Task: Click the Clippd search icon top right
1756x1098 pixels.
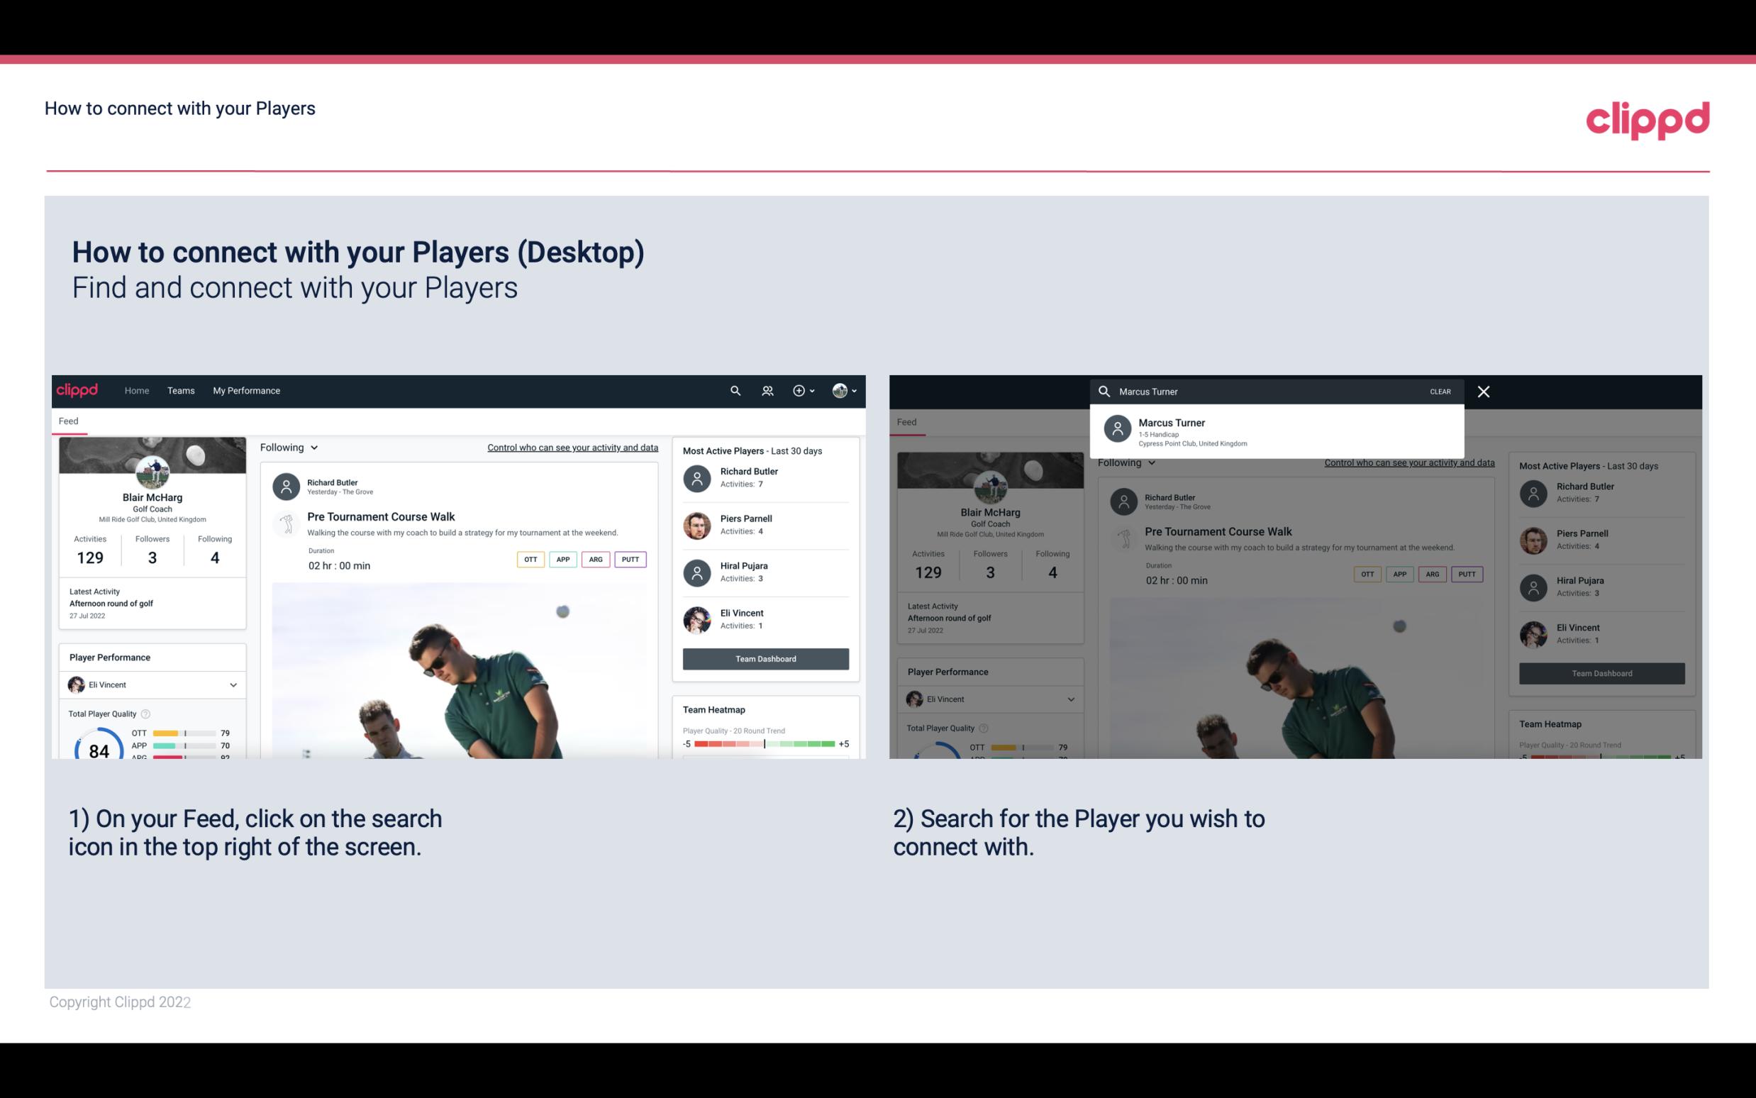Action: click(x=735, y=391)
